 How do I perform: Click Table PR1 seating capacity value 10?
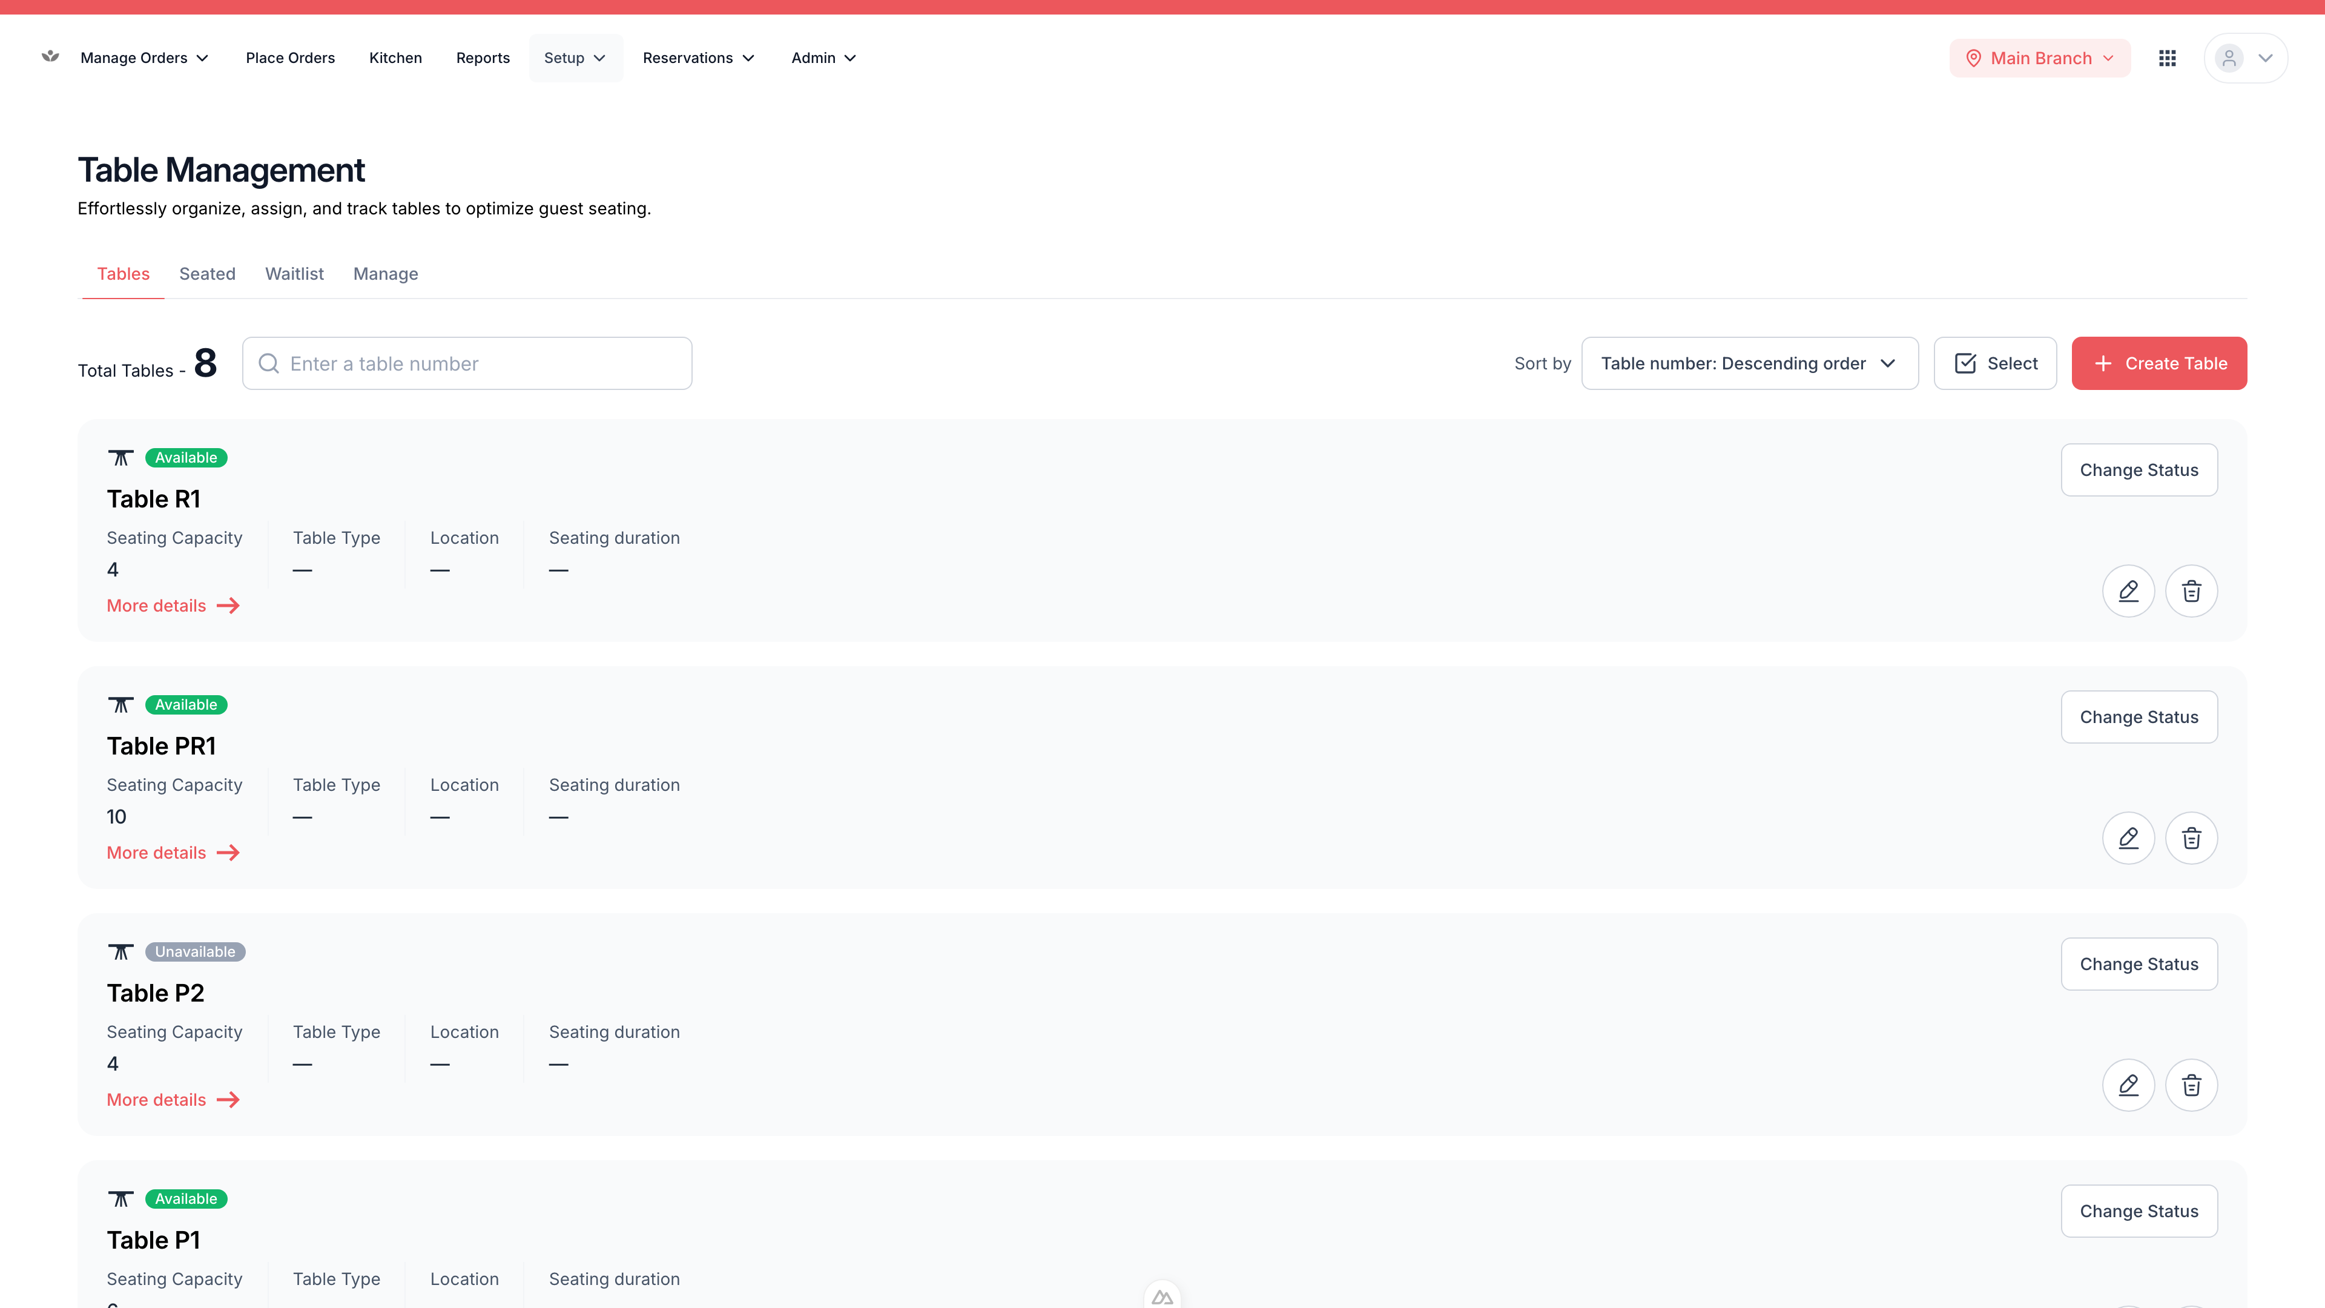click(116, 817)
